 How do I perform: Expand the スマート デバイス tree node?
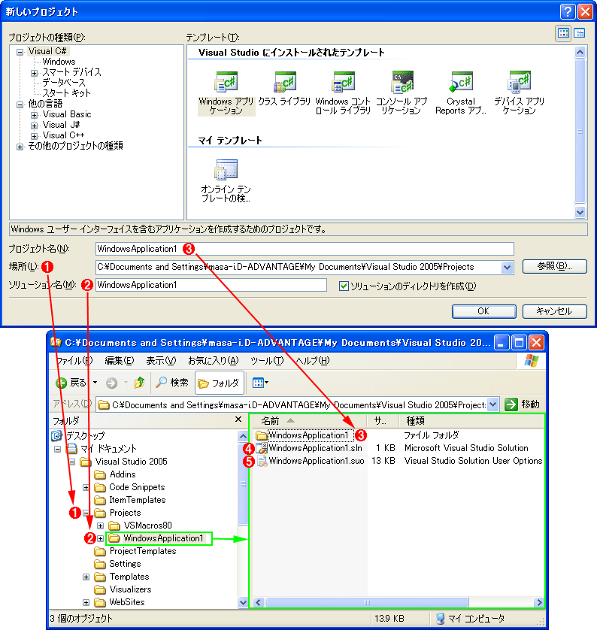click(34, 73)
